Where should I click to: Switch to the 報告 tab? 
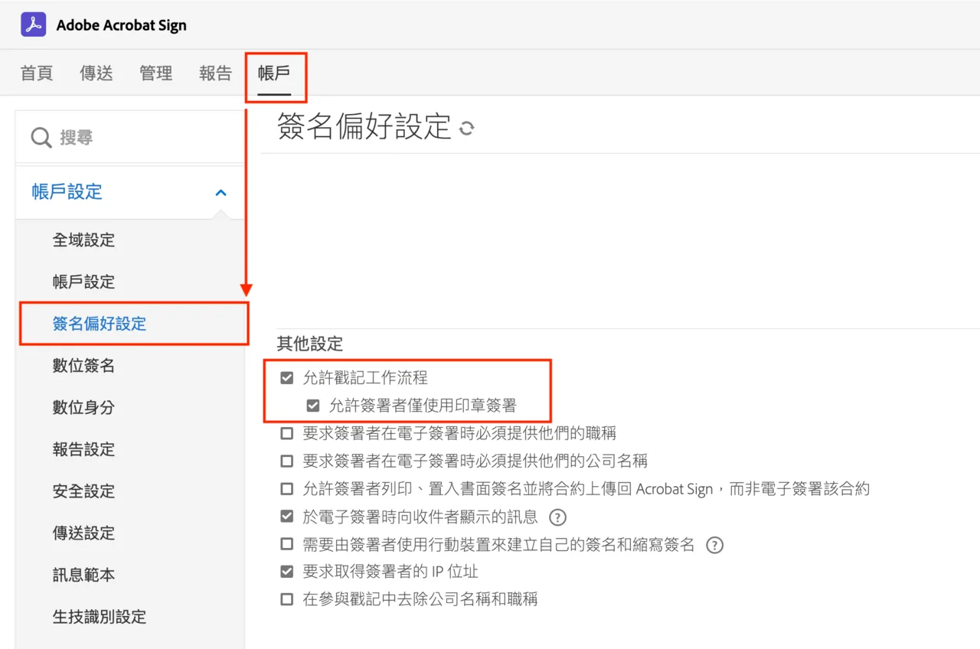tap(215, 73)
